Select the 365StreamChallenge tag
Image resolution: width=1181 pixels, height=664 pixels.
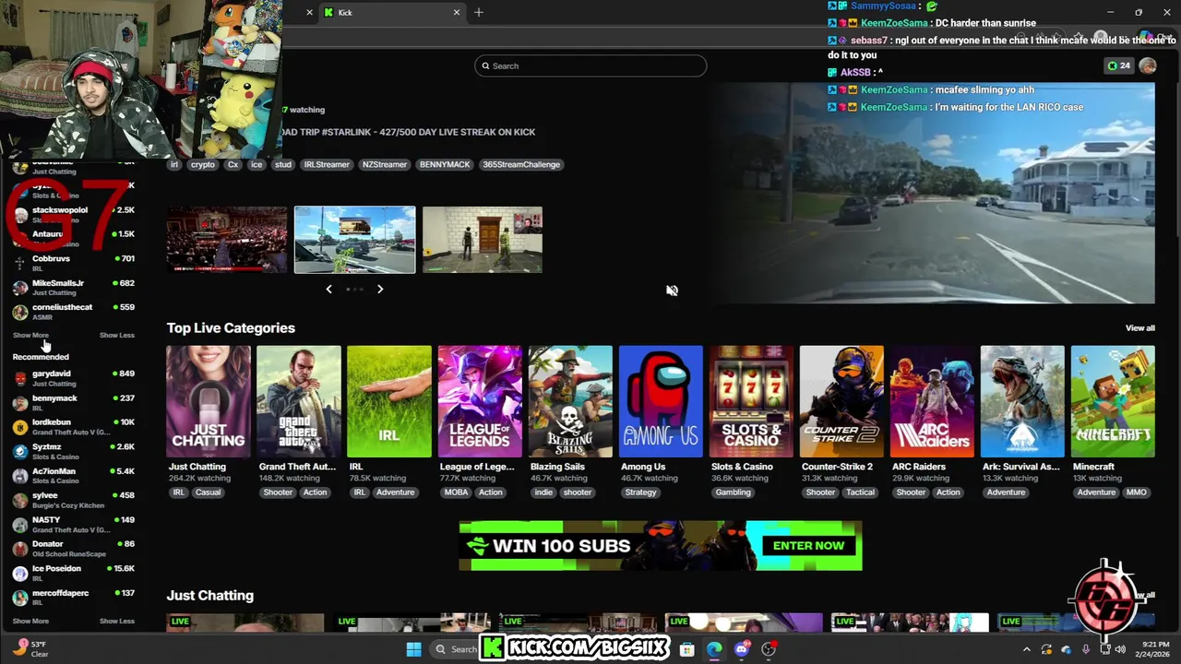[521, 165]
